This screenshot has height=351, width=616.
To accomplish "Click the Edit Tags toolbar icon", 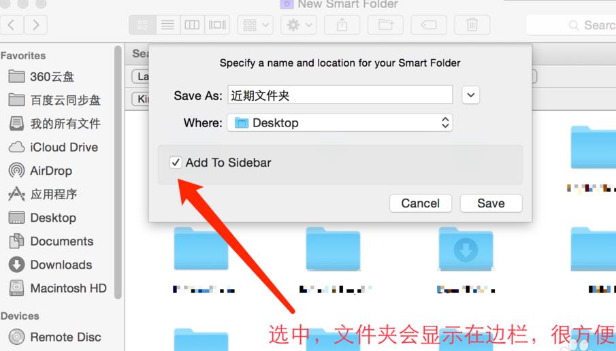I will pos(429,25).
